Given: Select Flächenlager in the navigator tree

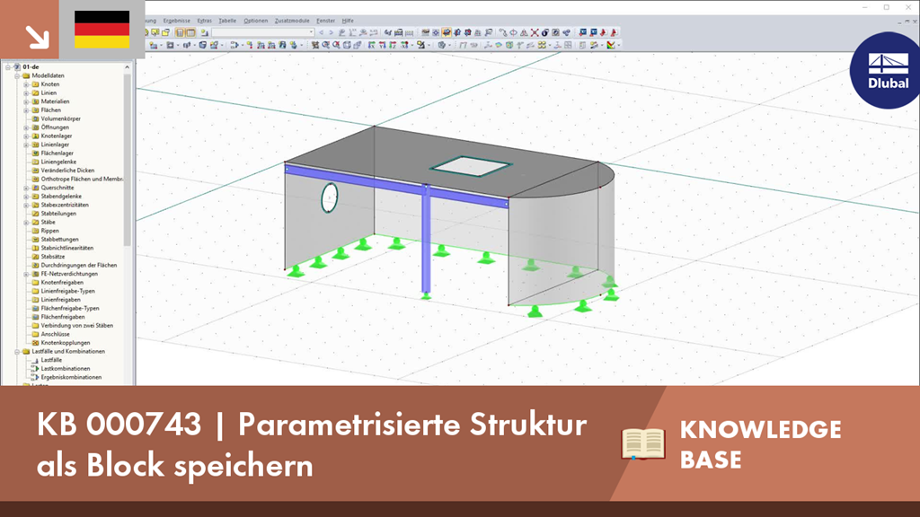Looking at the screenshot, I should pos(57,153).
